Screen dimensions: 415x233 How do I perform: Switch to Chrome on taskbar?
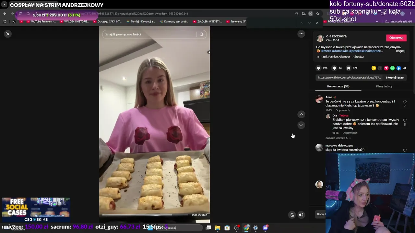(x=246, y=228)
